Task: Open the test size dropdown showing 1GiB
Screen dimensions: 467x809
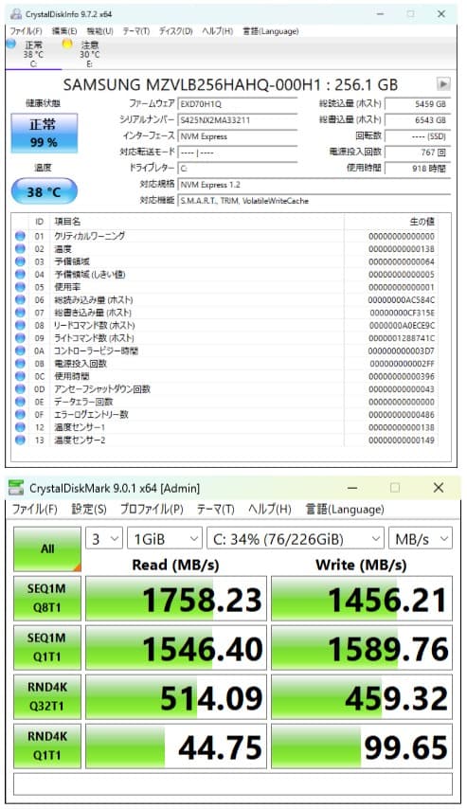Action: (165, 539)
